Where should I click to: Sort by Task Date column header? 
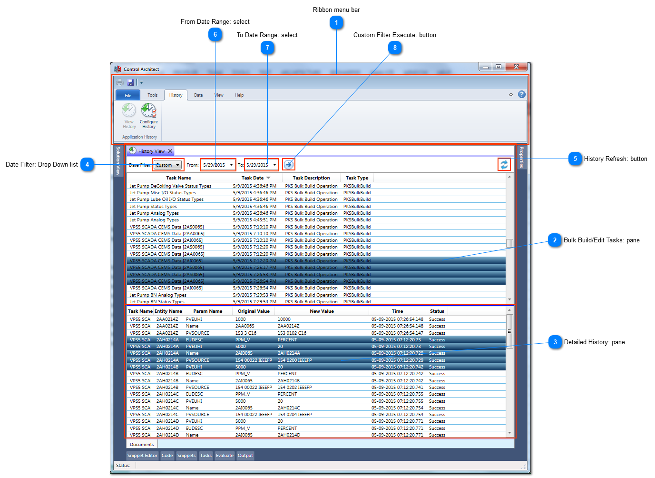coord(256,178)
